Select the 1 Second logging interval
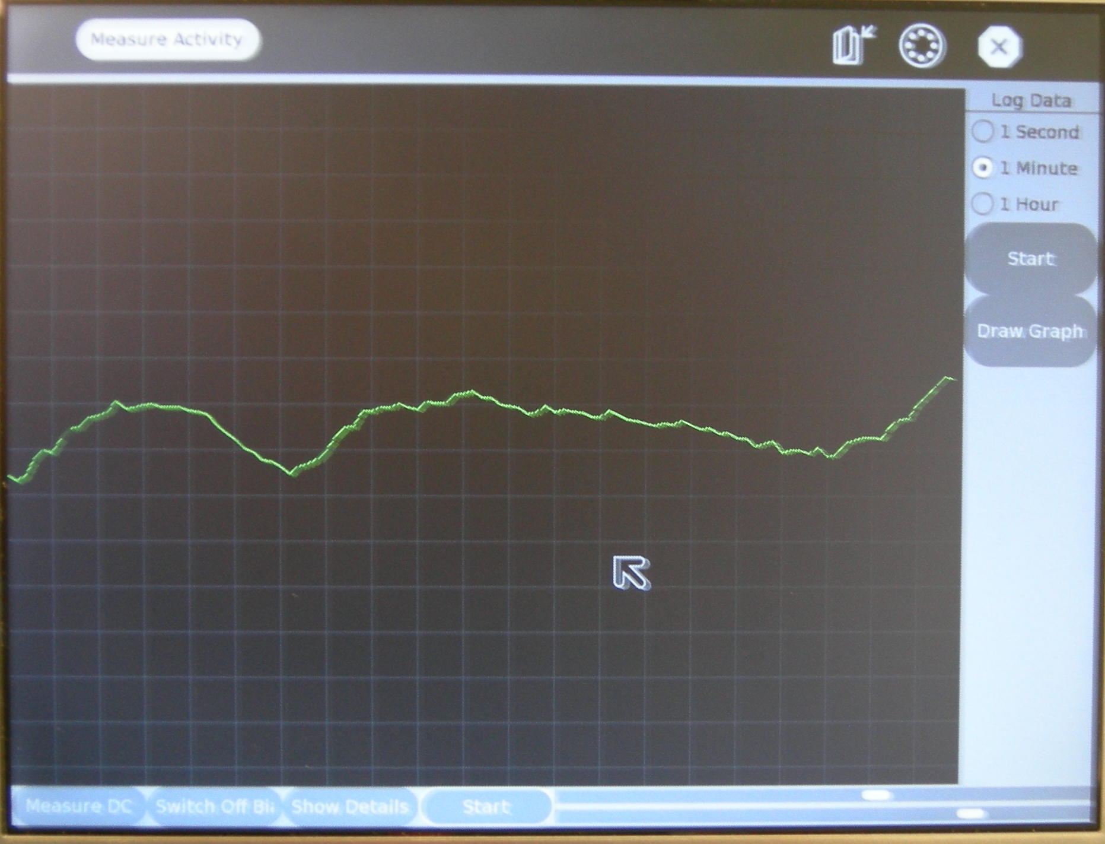Viewport: 1105px width, 844px height. [x=983, y=131]
